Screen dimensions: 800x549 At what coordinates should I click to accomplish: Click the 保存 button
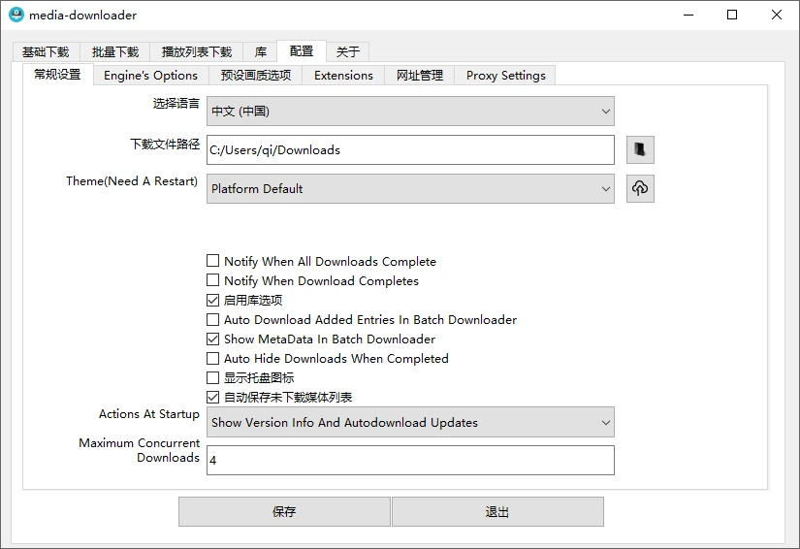pyautogui.click(x=284, y=511)
